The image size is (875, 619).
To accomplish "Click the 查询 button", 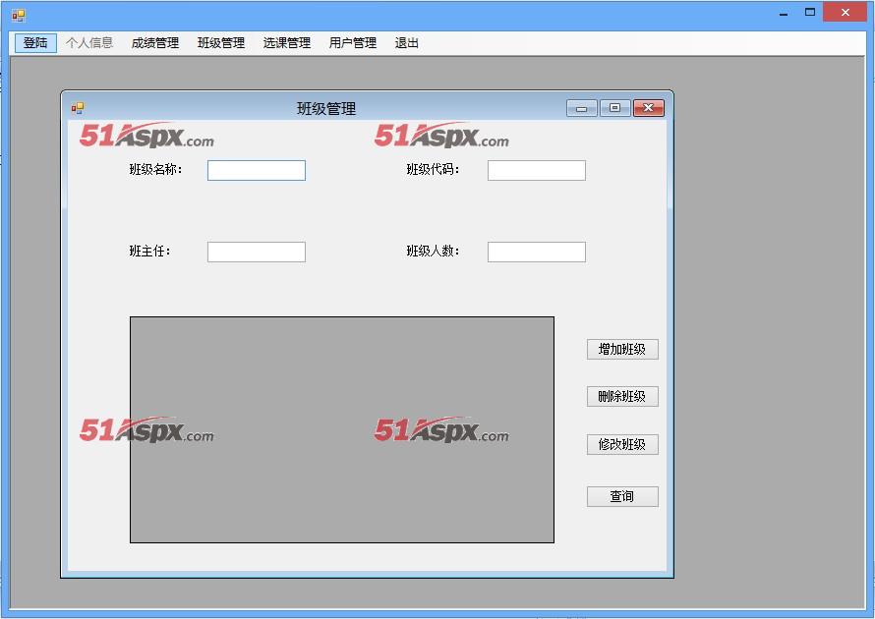I will [622, 497].
